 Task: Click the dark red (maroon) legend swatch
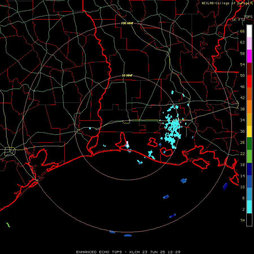(x=249, y=69)
